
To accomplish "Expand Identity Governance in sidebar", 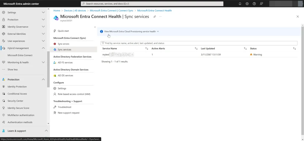I will [43, 27].
